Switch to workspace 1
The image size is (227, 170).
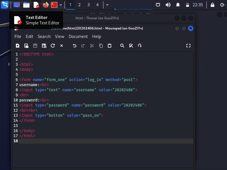point(70,5)
